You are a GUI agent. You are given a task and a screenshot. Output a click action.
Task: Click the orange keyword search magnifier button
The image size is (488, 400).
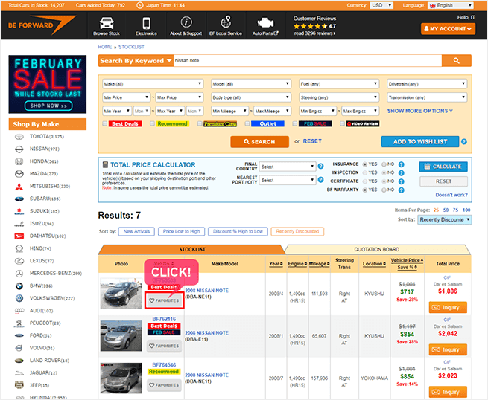coord(456,60)
